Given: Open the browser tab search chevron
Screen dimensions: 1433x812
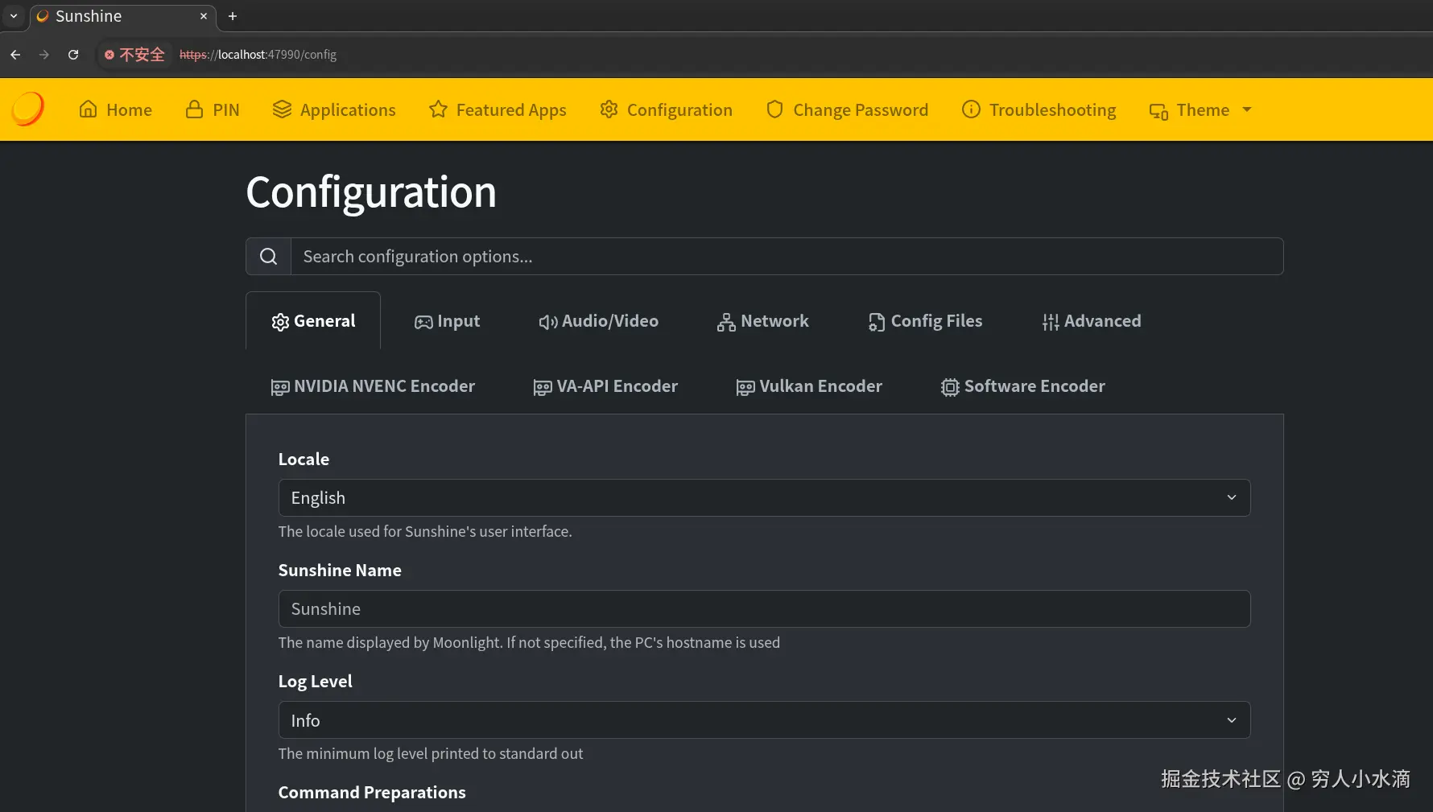Looking at the screenshot, I should 13,16.
